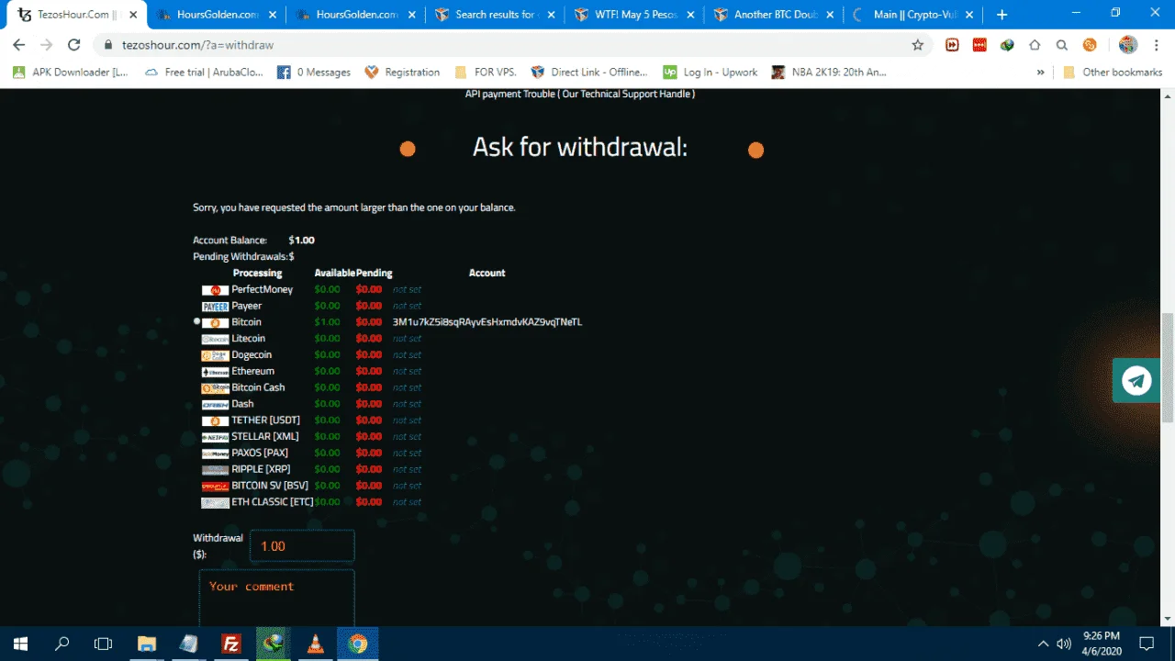Image resolution: width=1175 pixels, height=661 pixels.
Task: Open FileZilla from the taskbar
Action: click(x=231, y=644)
